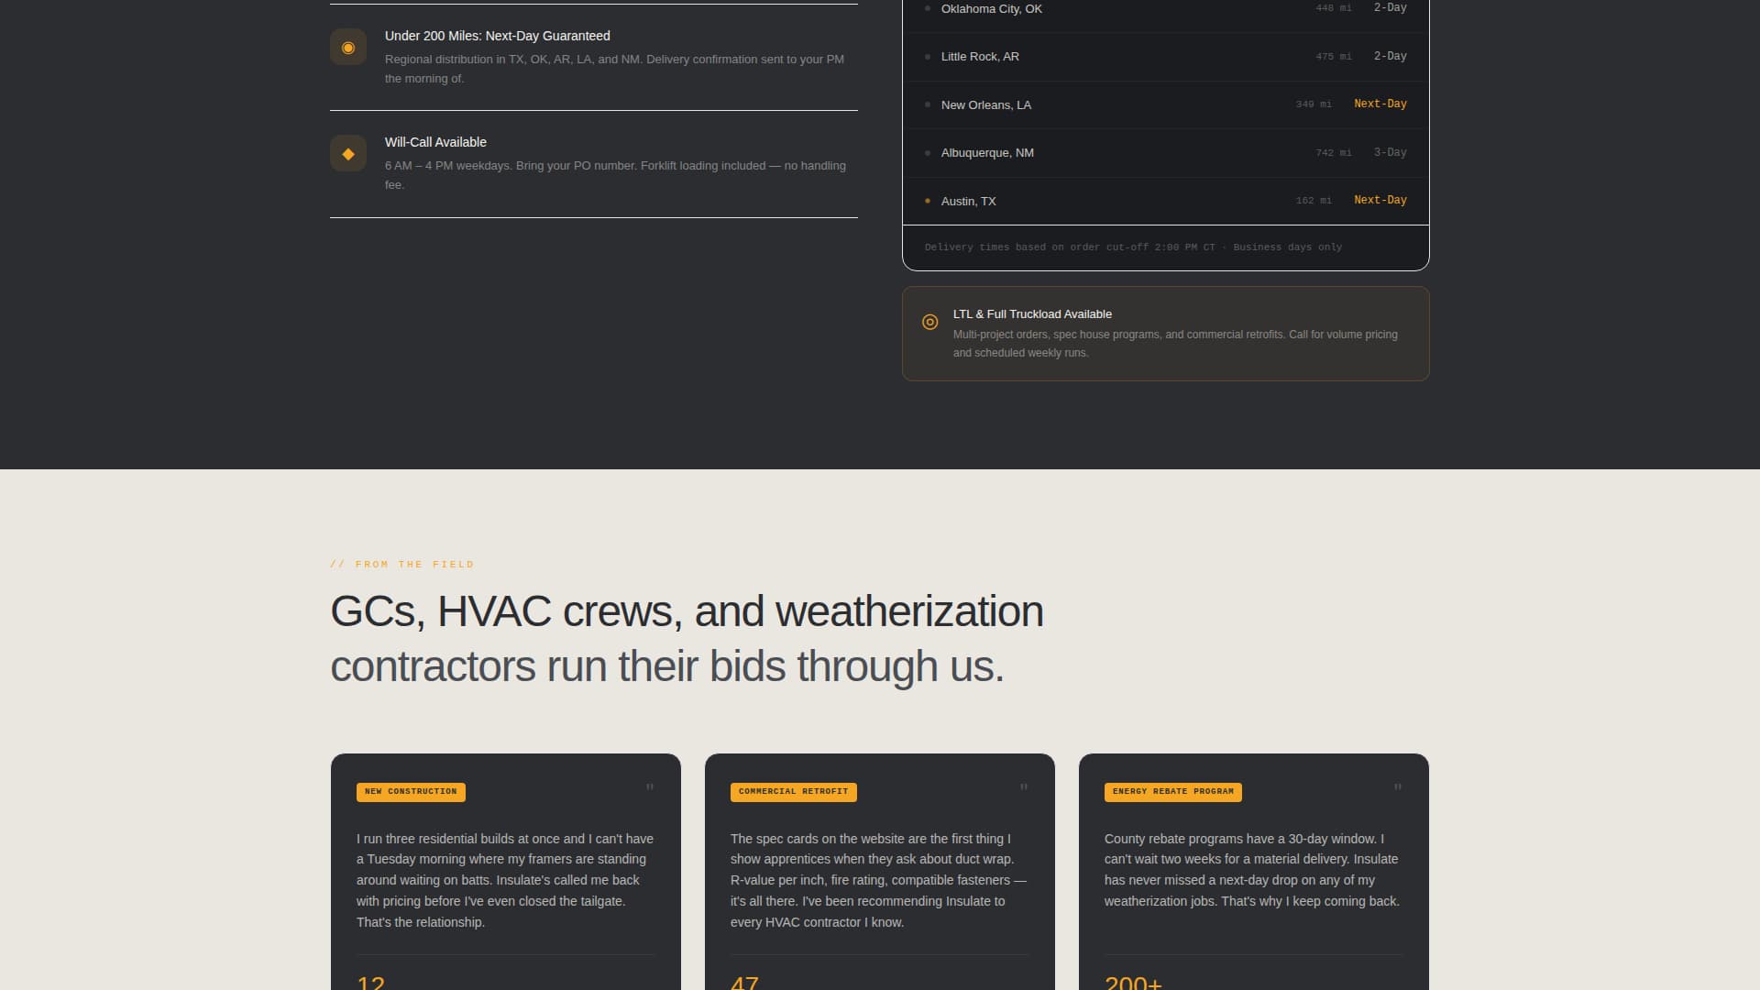
Task: Click the circle icon beside Next-Day Guaranteed
Action: coord(348,46)
